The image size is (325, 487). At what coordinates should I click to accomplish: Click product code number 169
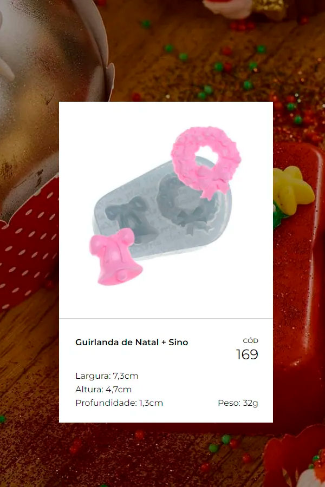[247, 354]
